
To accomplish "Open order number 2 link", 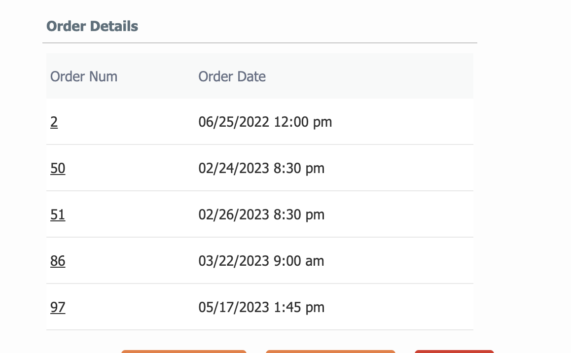I will pyautogui.click(x=54, y=122).
